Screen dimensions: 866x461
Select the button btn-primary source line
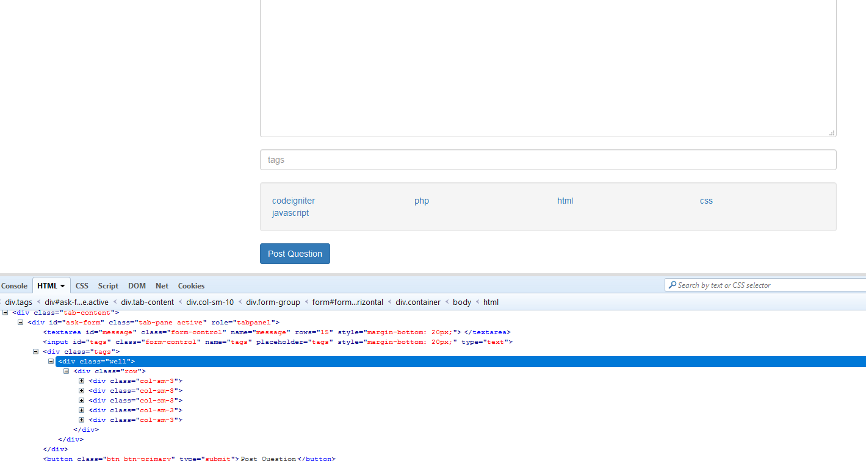pos(189,459)
